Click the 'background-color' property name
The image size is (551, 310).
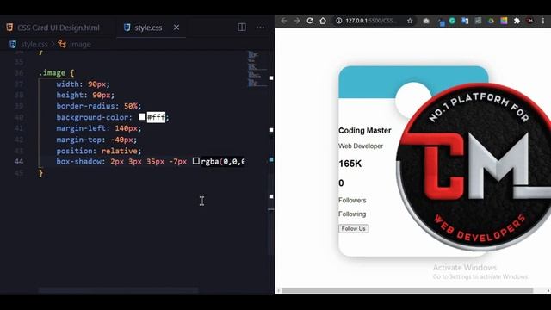pos(92,117)
